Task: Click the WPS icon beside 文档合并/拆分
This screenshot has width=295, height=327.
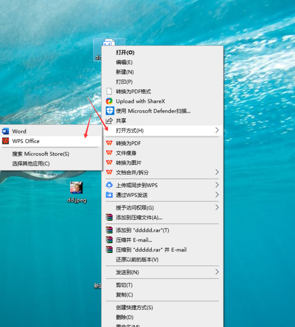Action: click(x=109, y=172)
